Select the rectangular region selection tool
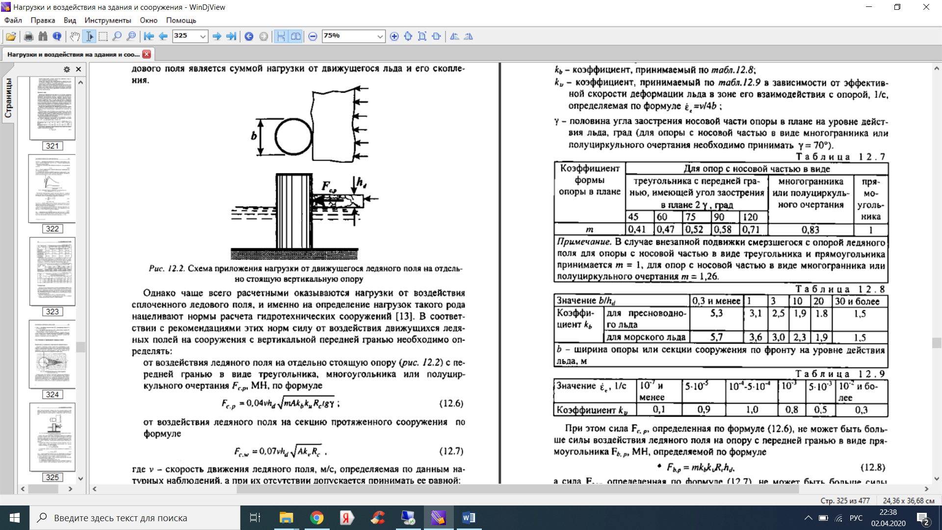 pyautogui.click(x=103, y=36)
